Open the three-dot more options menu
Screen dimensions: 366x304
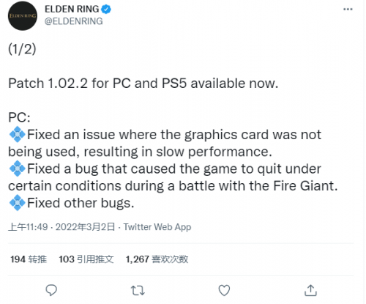[348, 10]
